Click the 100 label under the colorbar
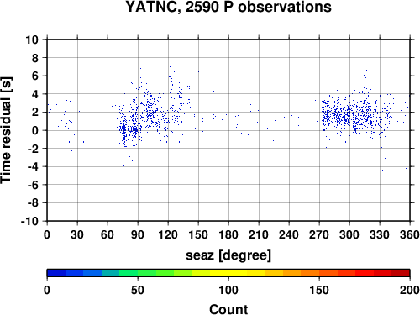The width and height of the screenshot is (420, 315). pyautogui.click(x=228, y=290)
